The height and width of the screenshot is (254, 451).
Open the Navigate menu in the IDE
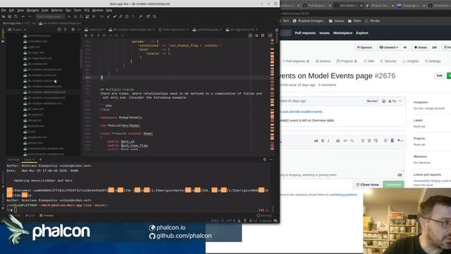(x=32, y=11)
